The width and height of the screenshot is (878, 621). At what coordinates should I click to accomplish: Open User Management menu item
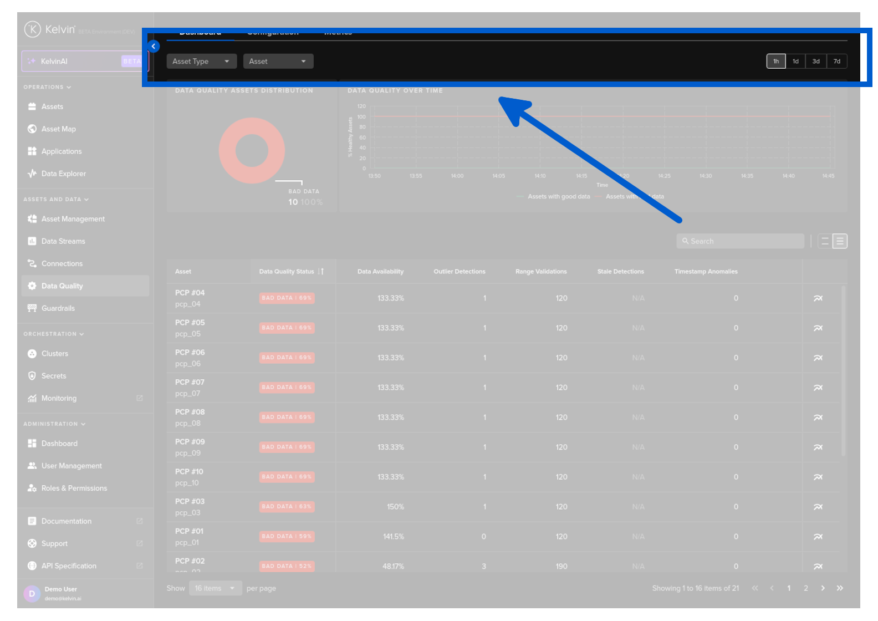(72, 466)
